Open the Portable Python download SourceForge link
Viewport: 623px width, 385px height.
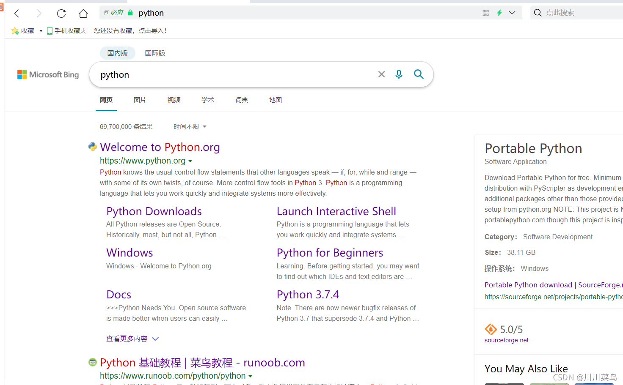tap(554, 285)
